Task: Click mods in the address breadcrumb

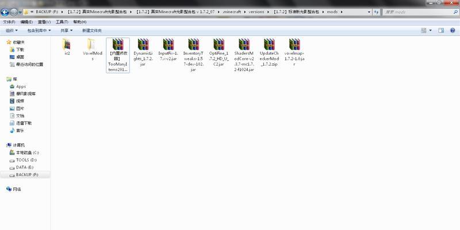Action: coord(332,12)
